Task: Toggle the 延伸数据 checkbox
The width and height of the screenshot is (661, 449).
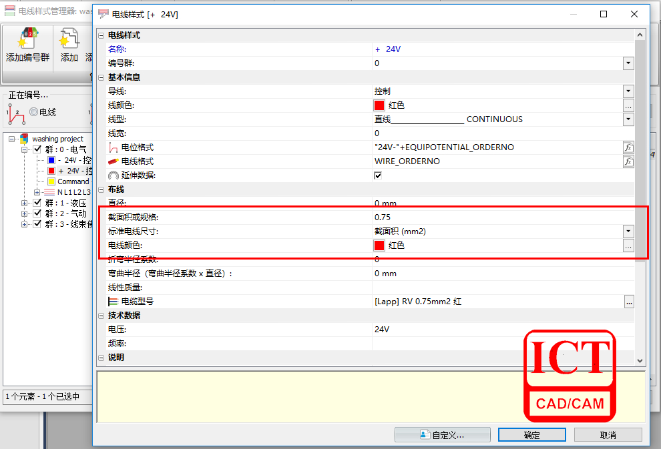Action: 378,175
